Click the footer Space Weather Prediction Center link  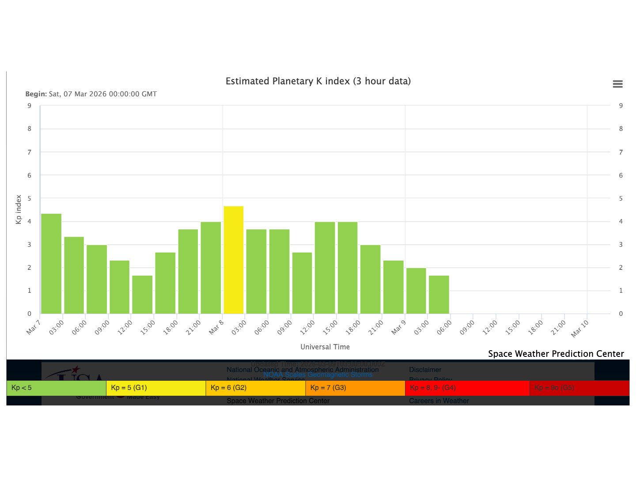[x=278, y=401]
